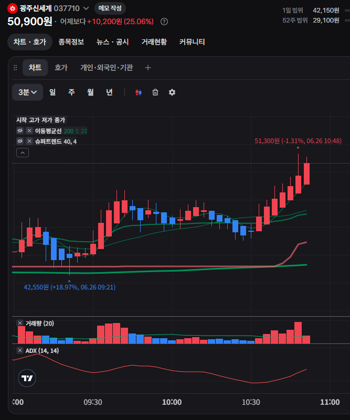Collapse the indicator legend list

(x=23, y=153)
